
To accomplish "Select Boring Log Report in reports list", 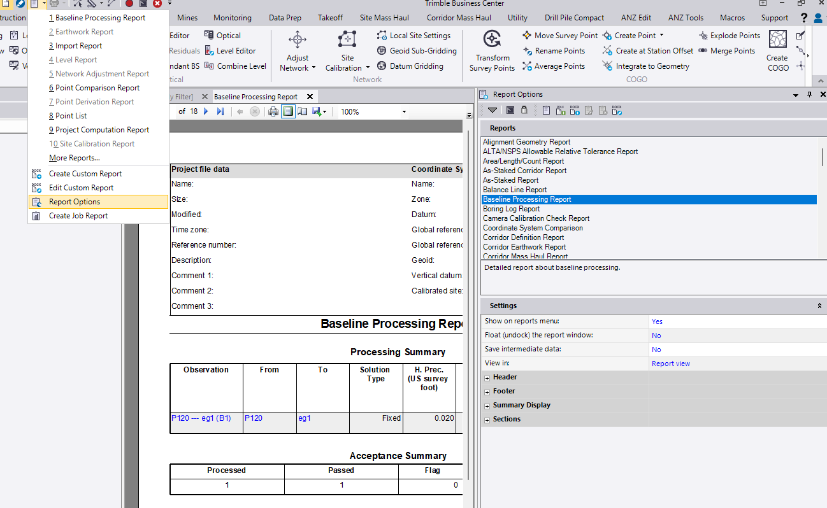I will 511,209.
